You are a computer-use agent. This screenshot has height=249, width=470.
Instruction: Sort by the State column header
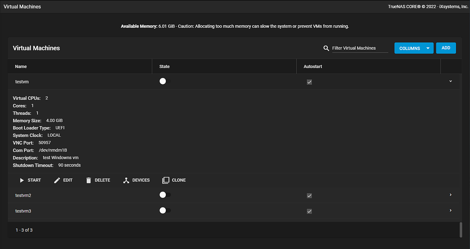164,66
